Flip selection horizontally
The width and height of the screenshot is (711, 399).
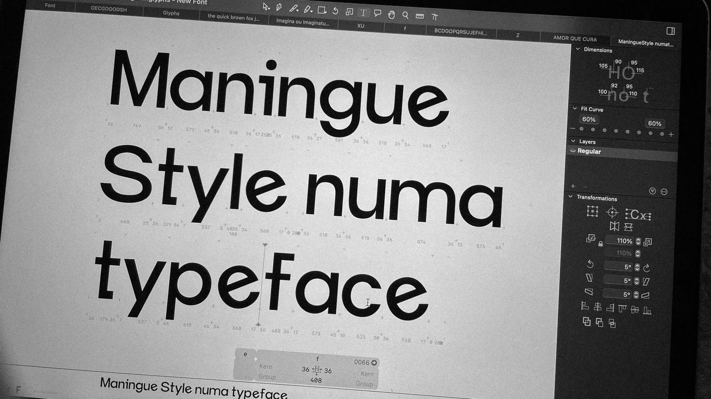614,227
